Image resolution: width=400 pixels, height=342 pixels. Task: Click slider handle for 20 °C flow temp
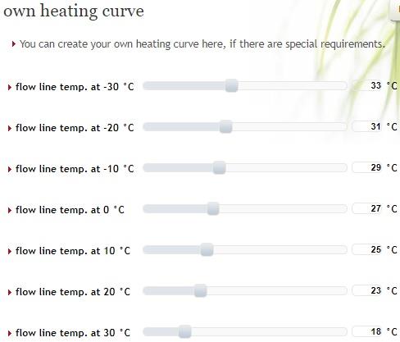(x=201, y=291)
